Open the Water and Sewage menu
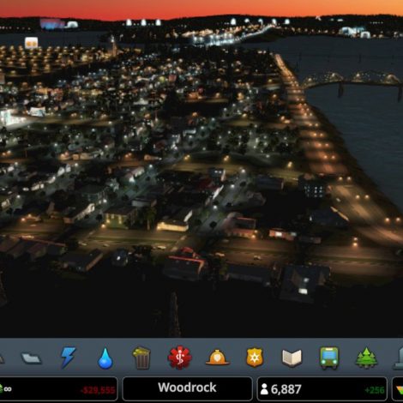The width and height of the screenshot is (403, 403). pyautogui.click(x=105, y=358)
